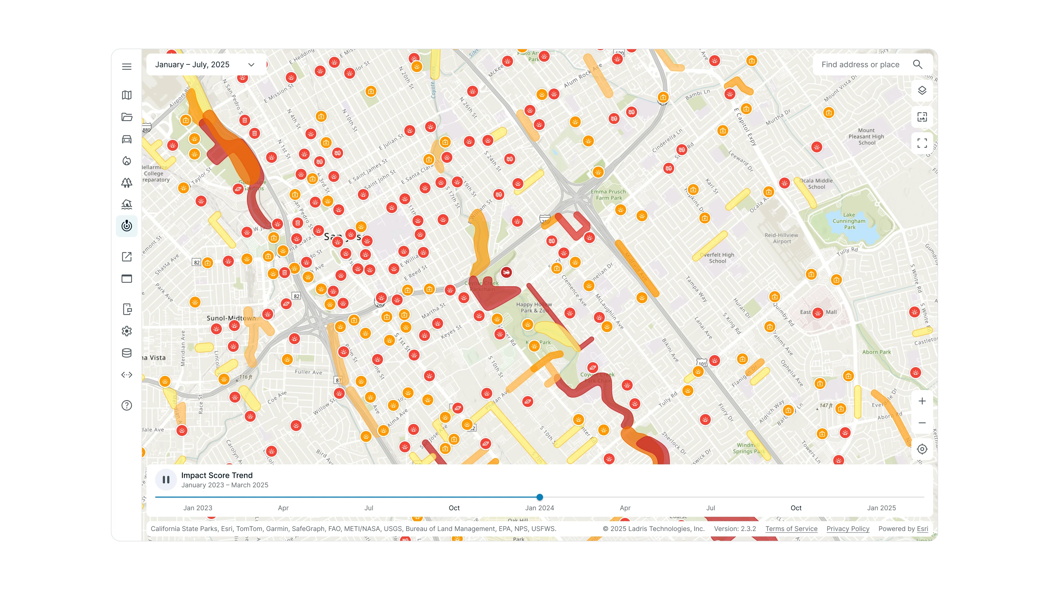Open the Terms of Service link

[x=791, y=528]
